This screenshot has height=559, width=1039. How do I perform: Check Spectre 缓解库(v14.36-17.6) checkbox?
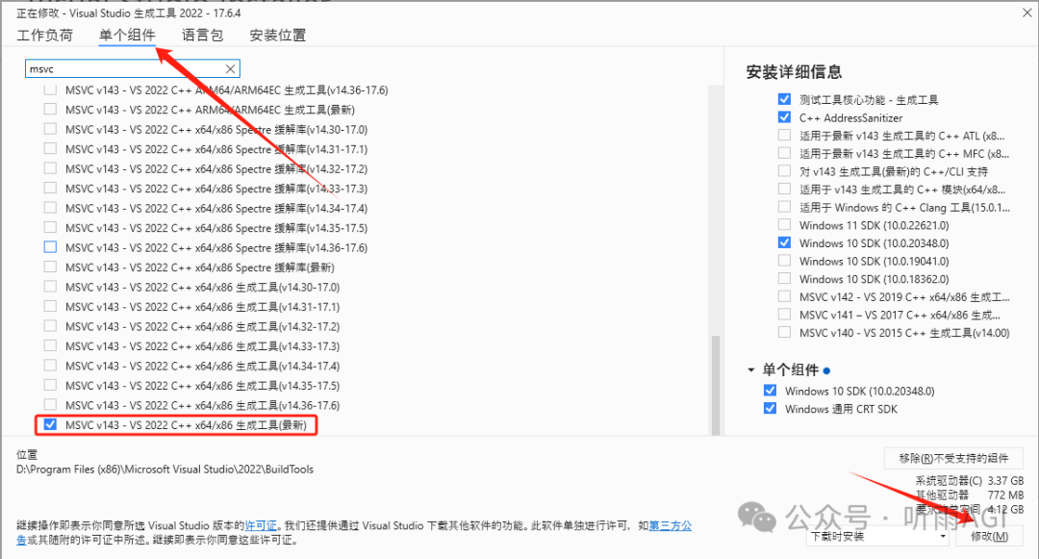click(x=50, y=247)
